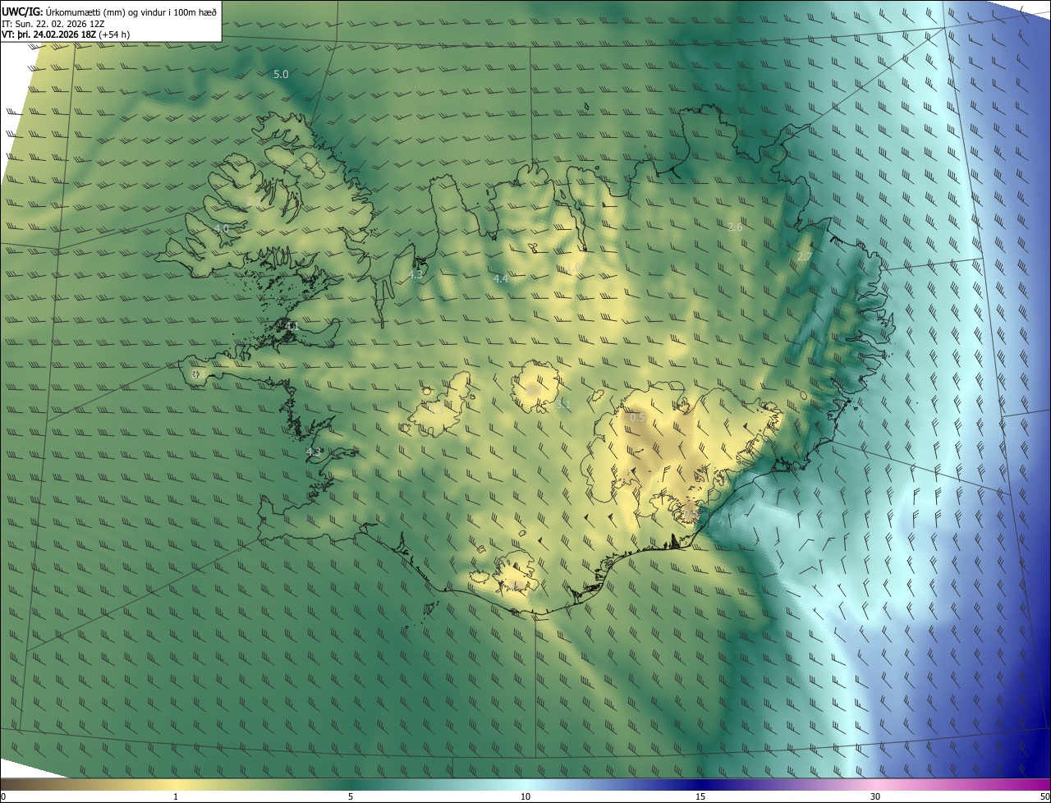Image resolution: width=1051 pixels, height=803 pixels.
Task: Click the "IT: Sun. 22. 02. 2026 12Z" line
Action: (x=53, y=23)
